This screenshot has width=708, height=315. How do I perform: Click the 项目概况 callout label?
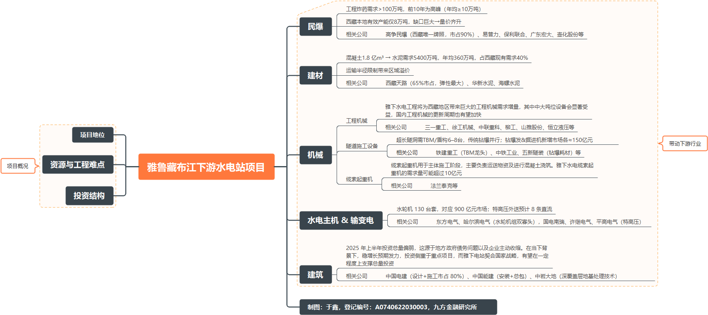18,166
